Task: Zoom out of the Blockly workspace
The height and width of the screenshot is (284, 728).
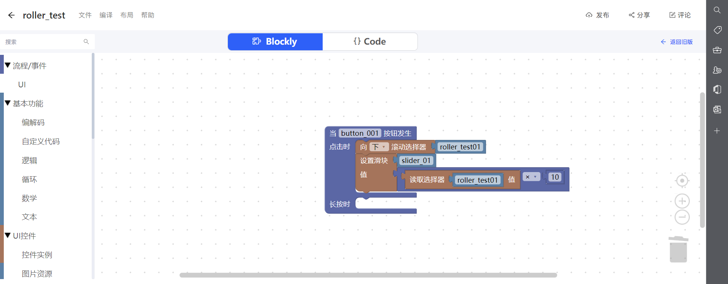Action: 682,217
